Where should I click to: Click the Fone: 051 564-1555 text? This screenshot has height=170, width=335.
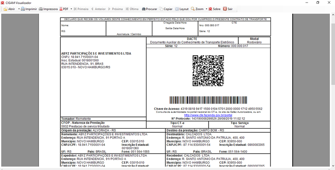click(x=135, y=152)
